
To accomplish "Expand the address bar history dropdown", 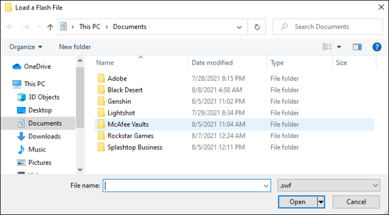I will coord(239,27).
